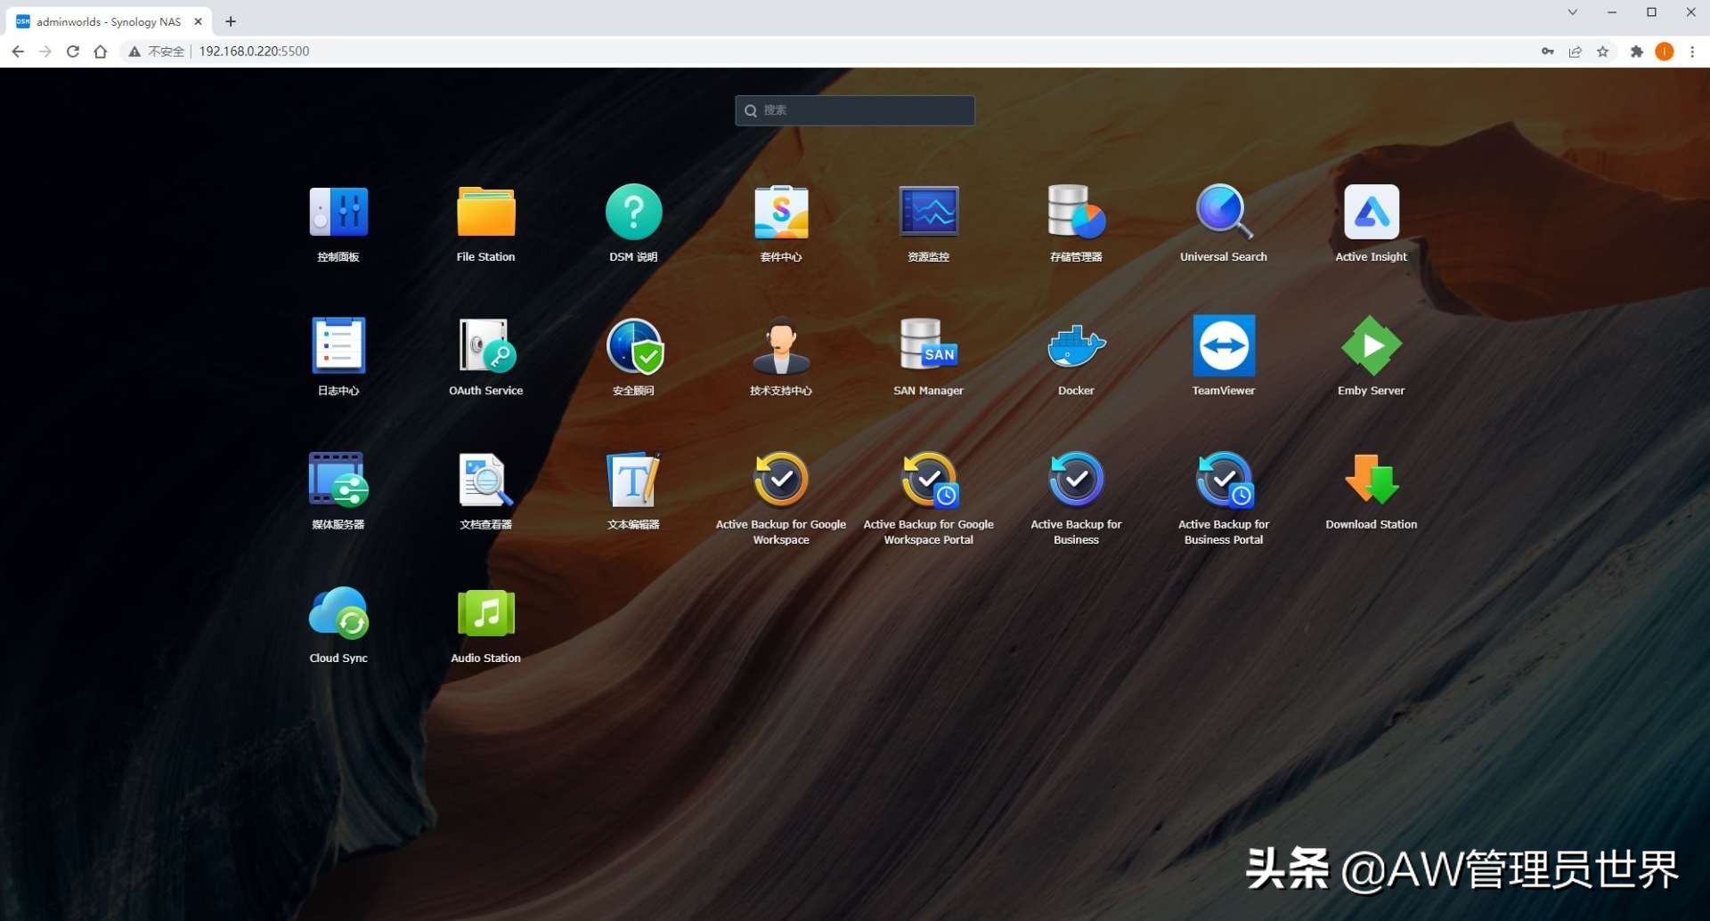Viewport: 1710px width, 921px height.
Task: Launch the Docker app
Action: [1075, 346]
